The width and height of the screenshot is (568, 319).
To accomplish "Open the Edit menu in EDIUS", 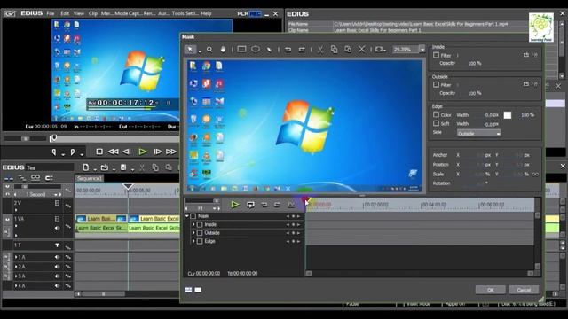I will click(x=65, y=13).
